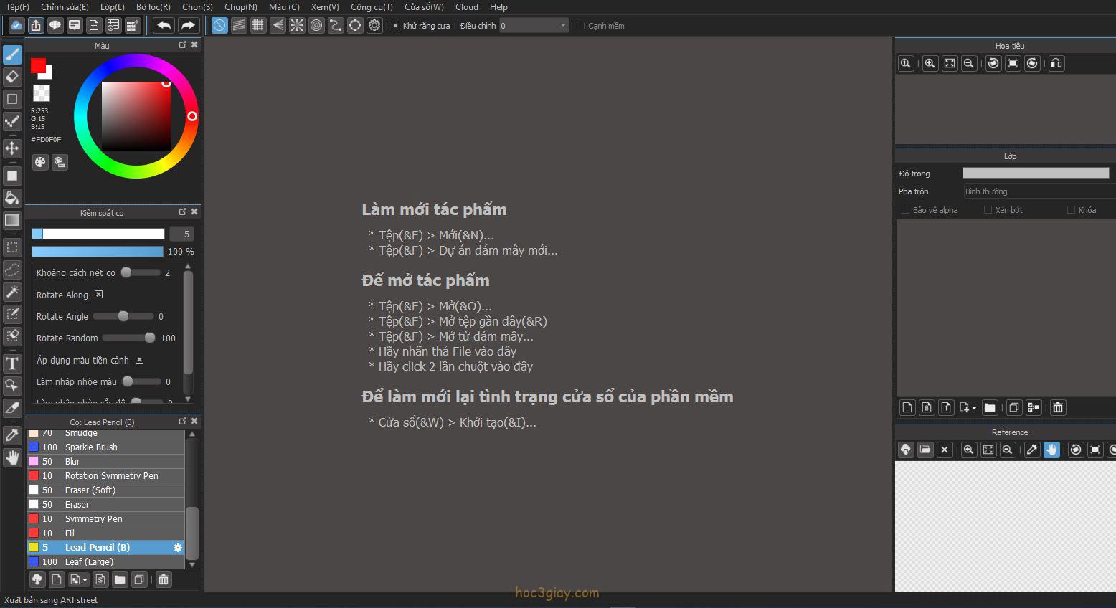Open the Cửa sổ(W) menu
1116x608 pixels.
pyautogui.click(x=424, y=7)
